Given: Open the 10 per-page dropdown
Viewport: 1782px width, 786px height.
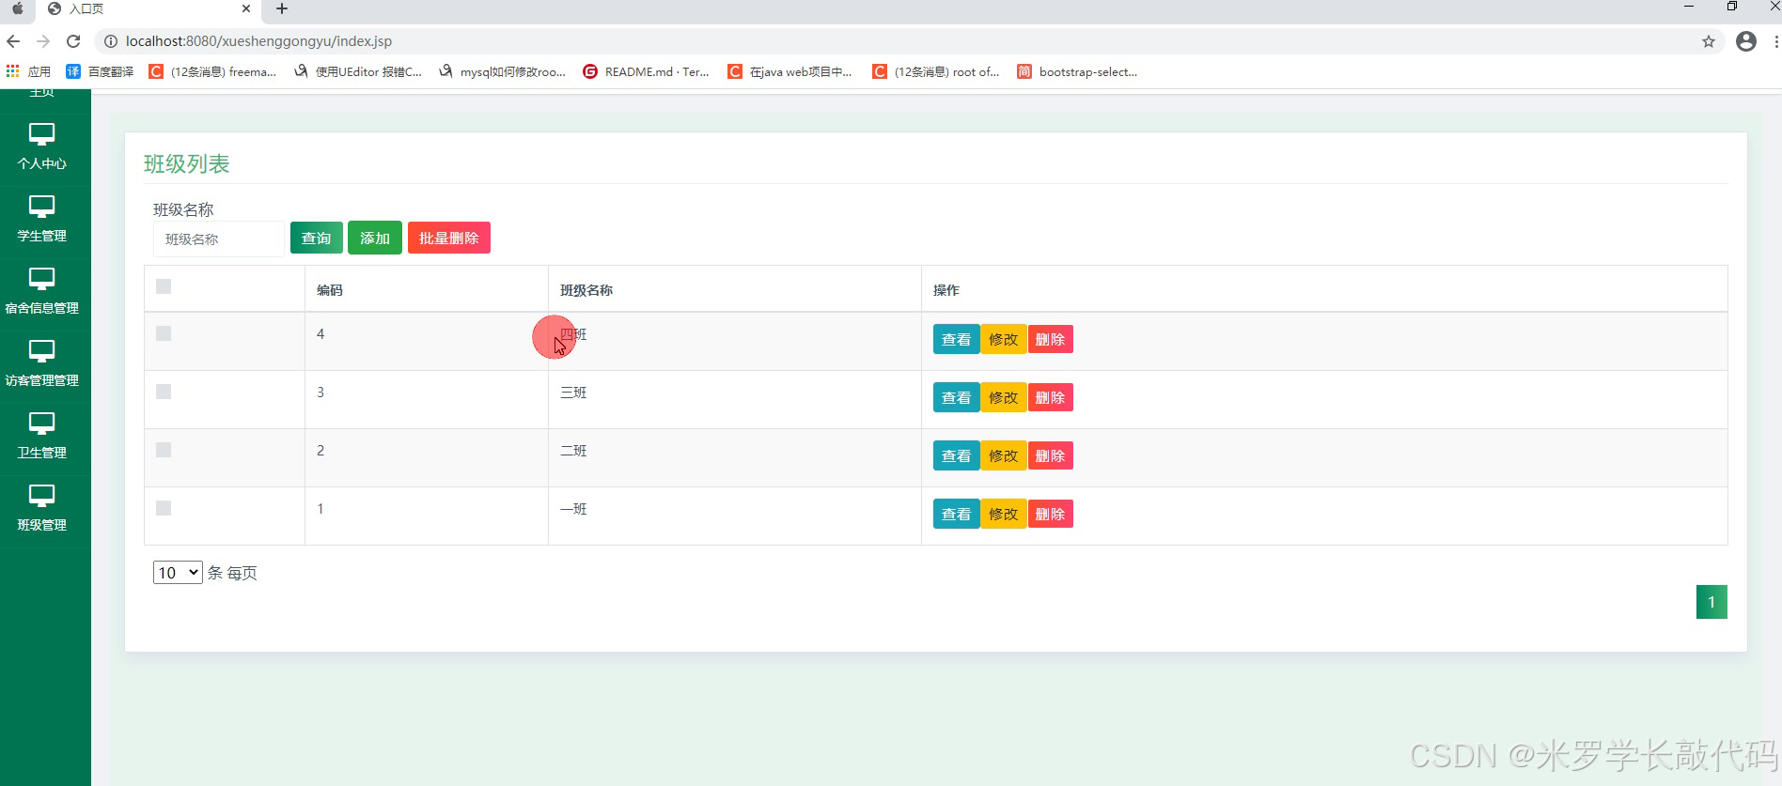Looking at the screenshot, I should (178, 572).
